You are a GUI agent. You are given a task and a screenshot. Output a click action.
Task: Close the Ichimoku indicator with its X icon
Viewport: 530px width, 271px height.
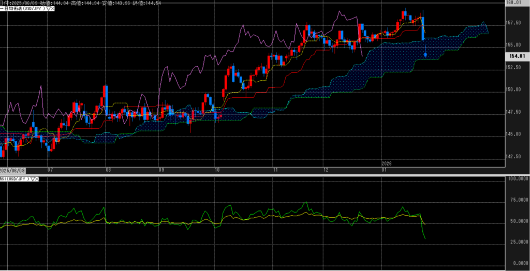tap(53, 9)
